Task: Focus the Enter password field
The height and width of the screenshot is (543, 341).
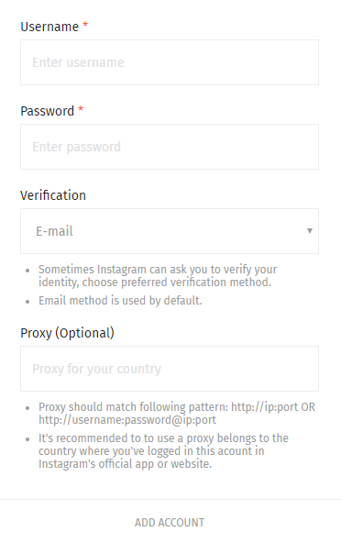Action: [x=170, y=147]
